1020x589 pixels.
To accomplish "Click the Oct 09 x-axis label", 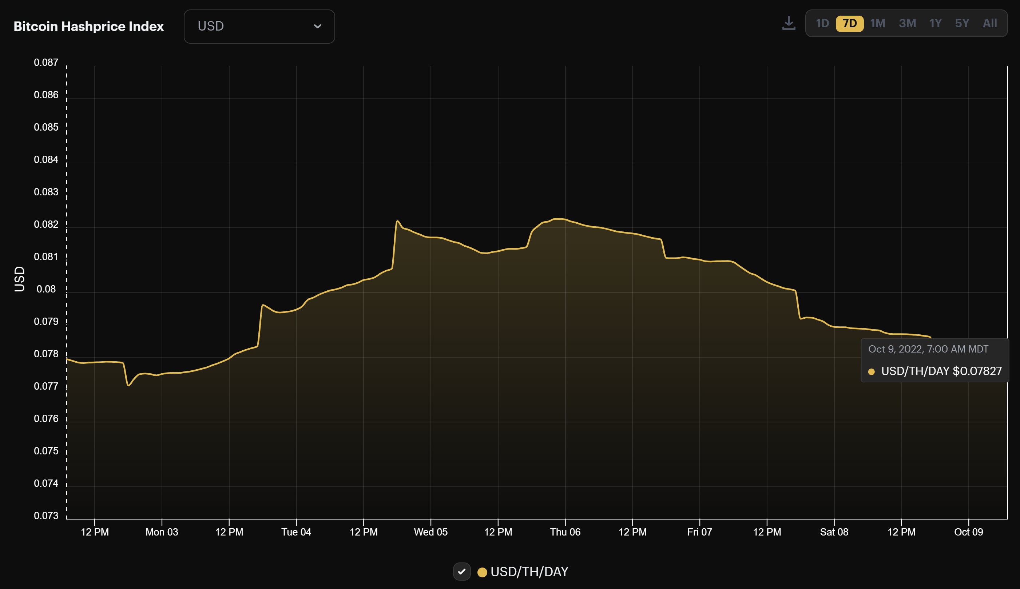I will click(x=969, y=532).
